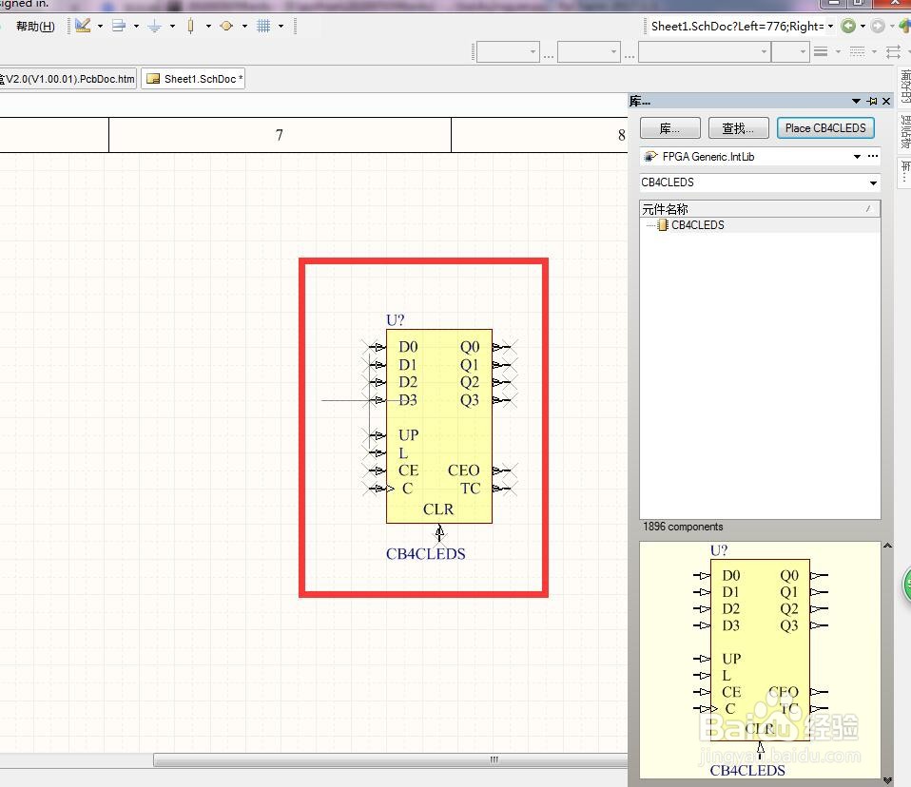
Task: Click the CB4CLEDS symbol body on sheet
Action: [438, 427]
